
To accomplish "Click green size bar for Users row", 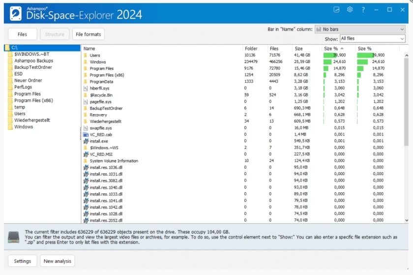I will tap(330, 55).
